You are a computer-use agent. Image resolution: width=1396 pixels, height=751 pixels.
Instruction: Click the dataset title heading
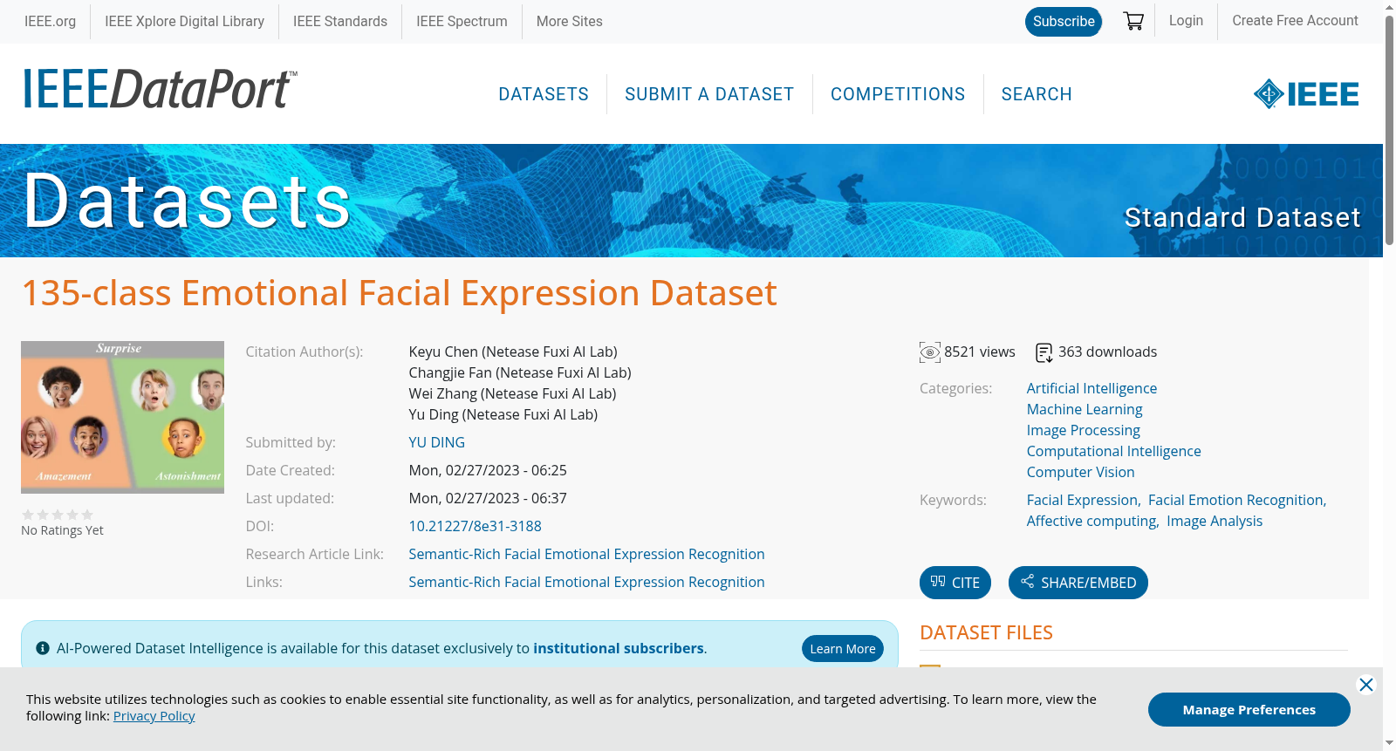400,293
